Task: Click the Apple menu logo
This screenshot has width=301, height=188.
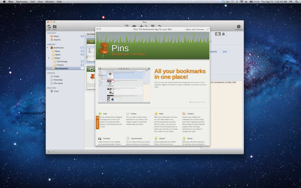Action: (x=4, y=2)
